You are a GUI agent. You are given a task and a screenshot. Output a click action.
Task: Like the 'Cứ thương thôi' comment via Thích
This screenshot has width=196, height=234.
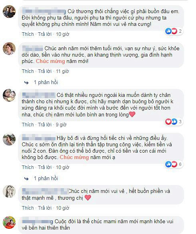tap(28, 34)
